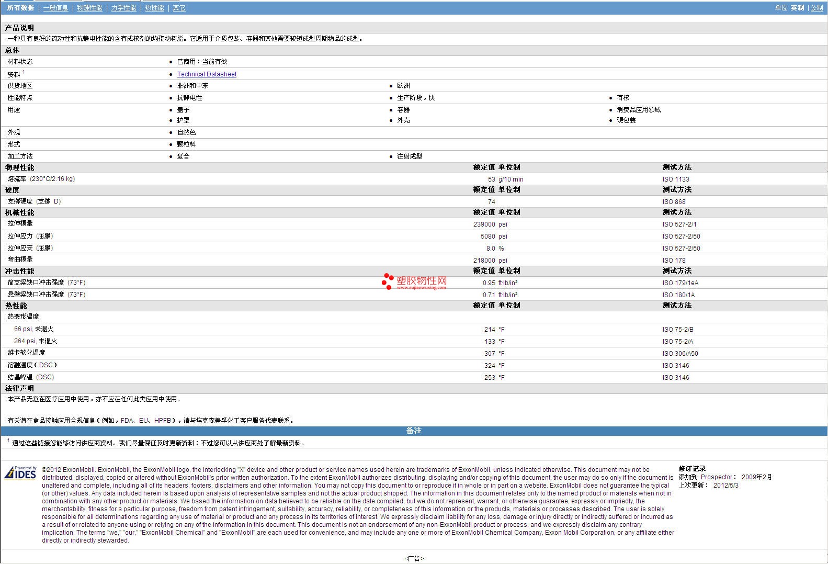Viewport: 828px width, 564px height.
Task: Select 英制 unit system
Action: tap(797, 8)
